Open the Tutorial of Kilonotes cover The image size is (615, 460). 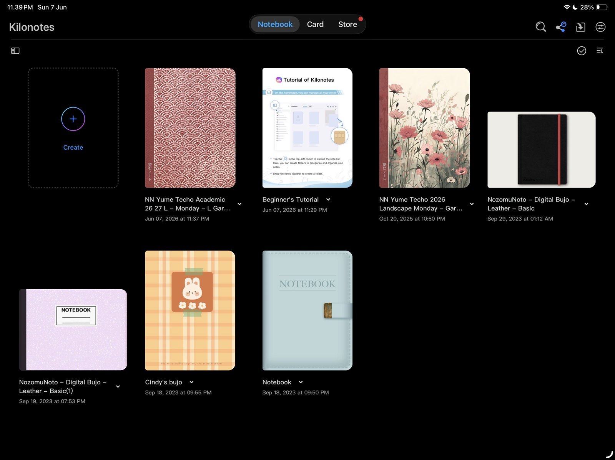tap(307, 128)
